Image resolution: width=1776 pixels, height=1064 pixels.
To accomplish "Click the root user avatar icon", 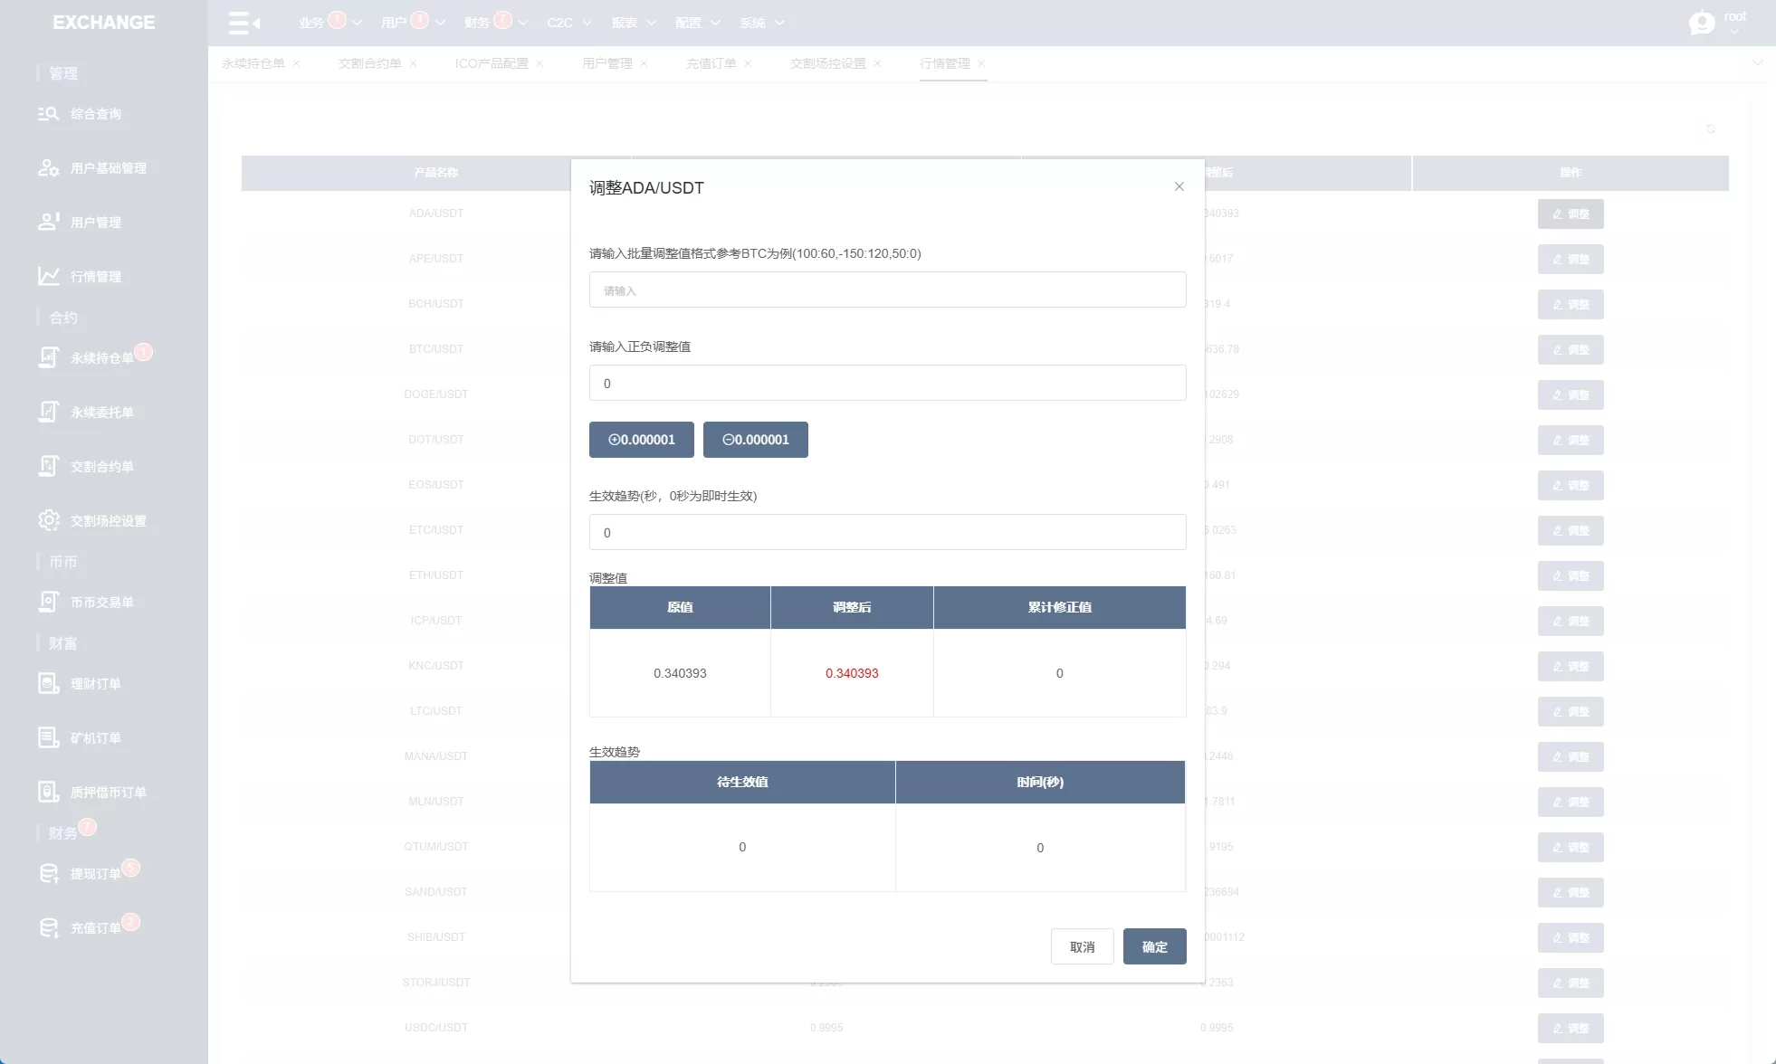I will [x=1702, y=23].
